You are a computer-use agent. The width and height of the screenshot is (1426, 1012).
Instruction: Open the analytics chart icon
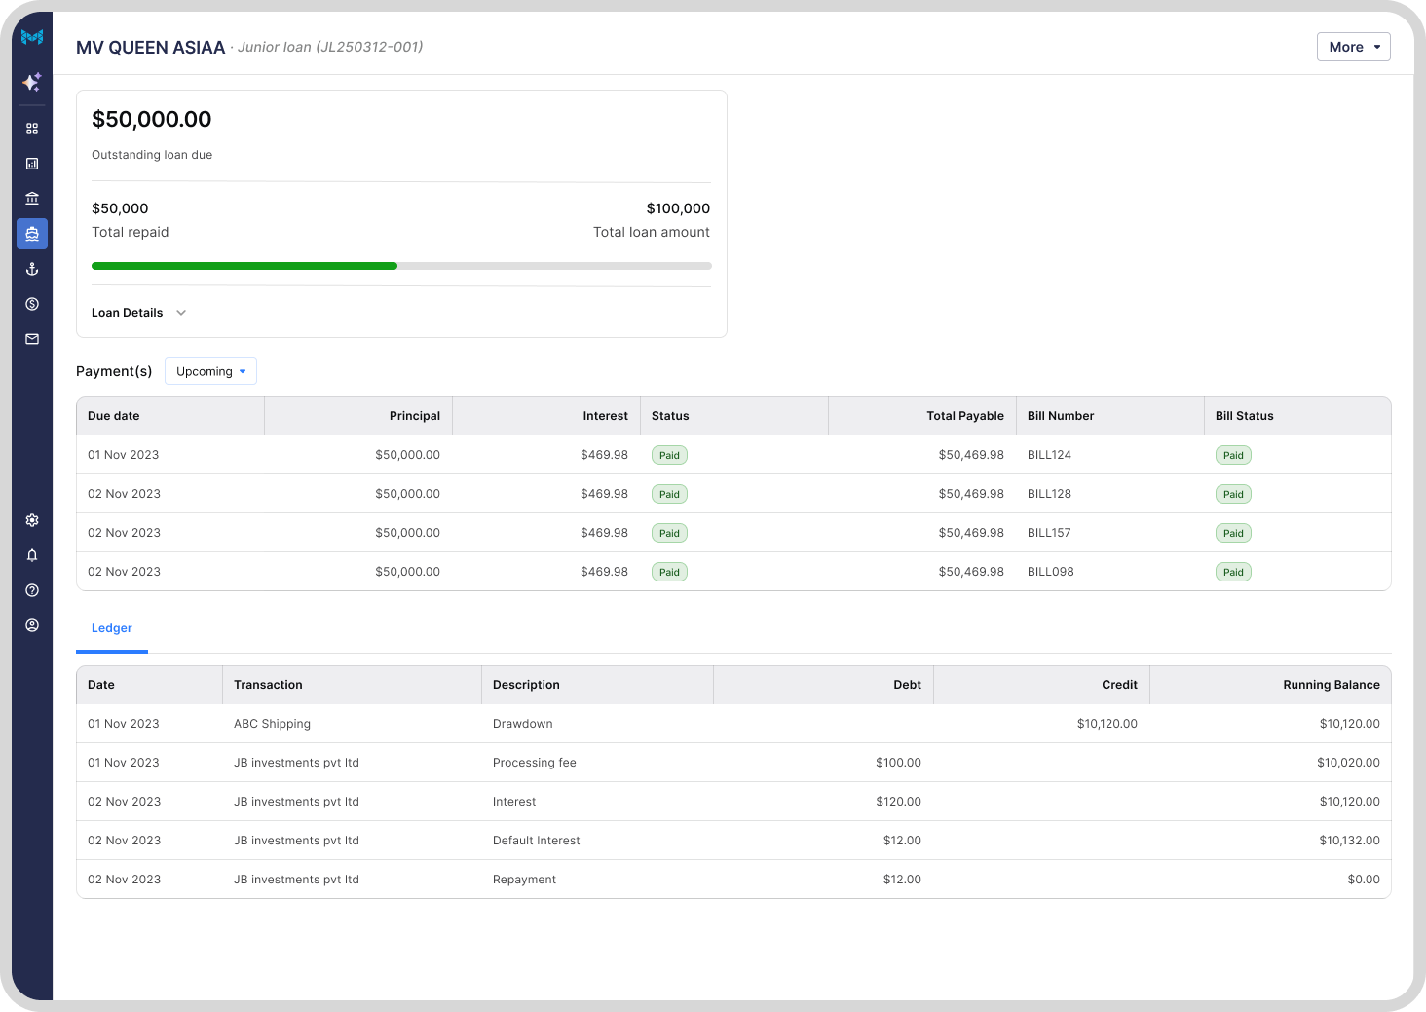[31, 163]
